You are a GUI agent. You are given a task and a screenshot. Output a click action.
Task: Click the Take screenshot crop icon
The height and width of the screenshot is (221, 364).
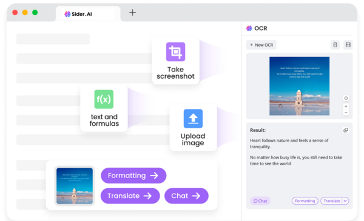175,51
